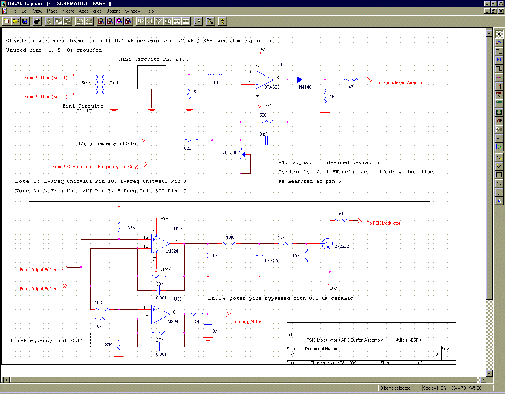Image resolution: width=505 pixels, height=394 pixels.
Task: Click the Zoom In magnifier icon
Action: tap(101, 21)
